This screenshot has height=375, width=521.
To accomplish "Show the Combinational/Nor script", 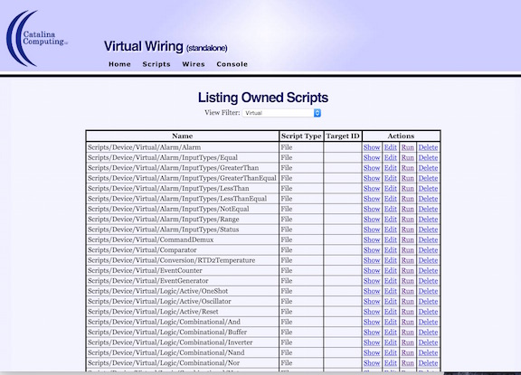I will pos(372,363).
